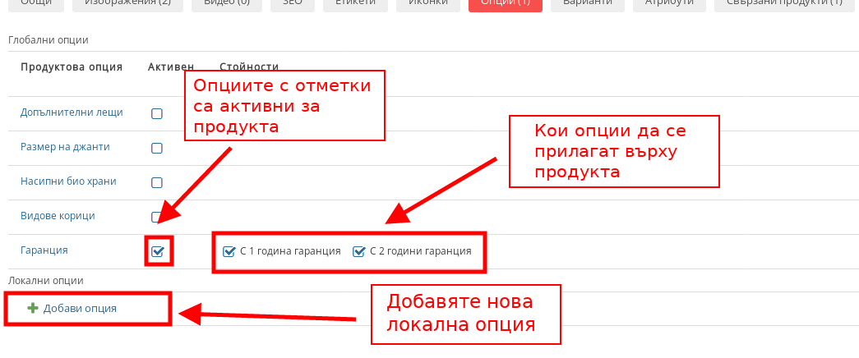Activate the Насипни био храни checkbox
The height and width of the screenshot is (358, 859).
157,183
